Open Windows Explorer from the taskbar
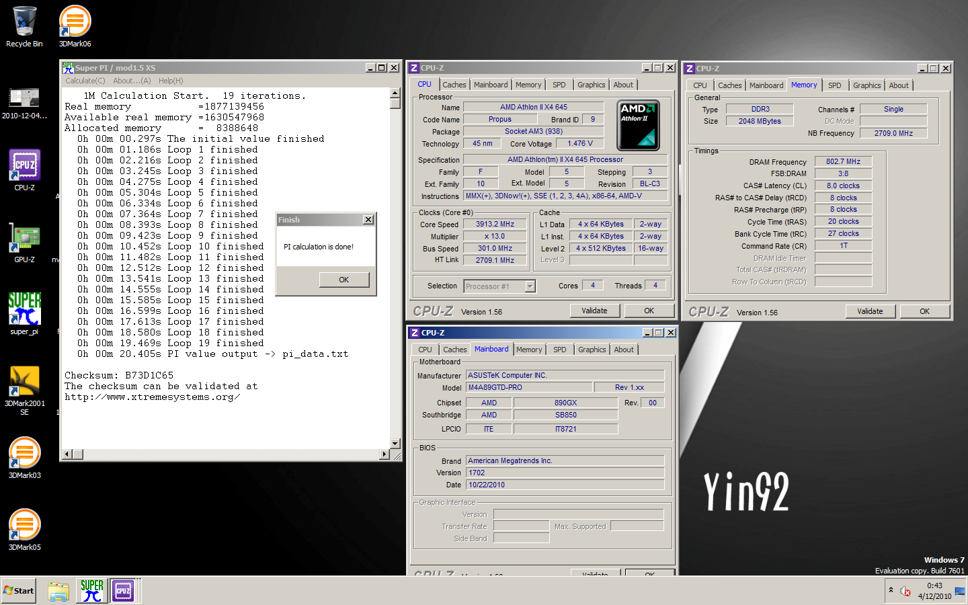The width and height of the screenshot is (968, 605). point(58,591)
